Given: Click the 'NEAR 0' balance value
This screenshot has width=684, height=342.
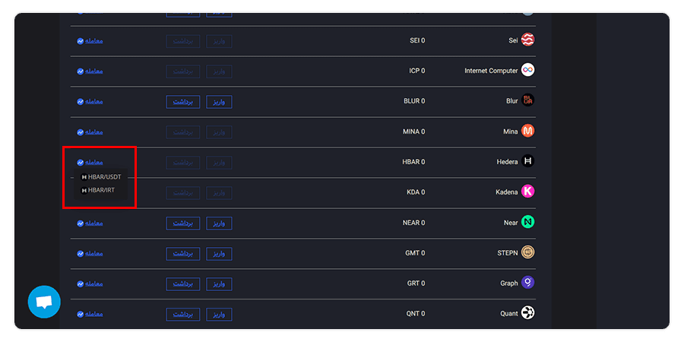Looking at the screenshot, I should coord(413,223).
